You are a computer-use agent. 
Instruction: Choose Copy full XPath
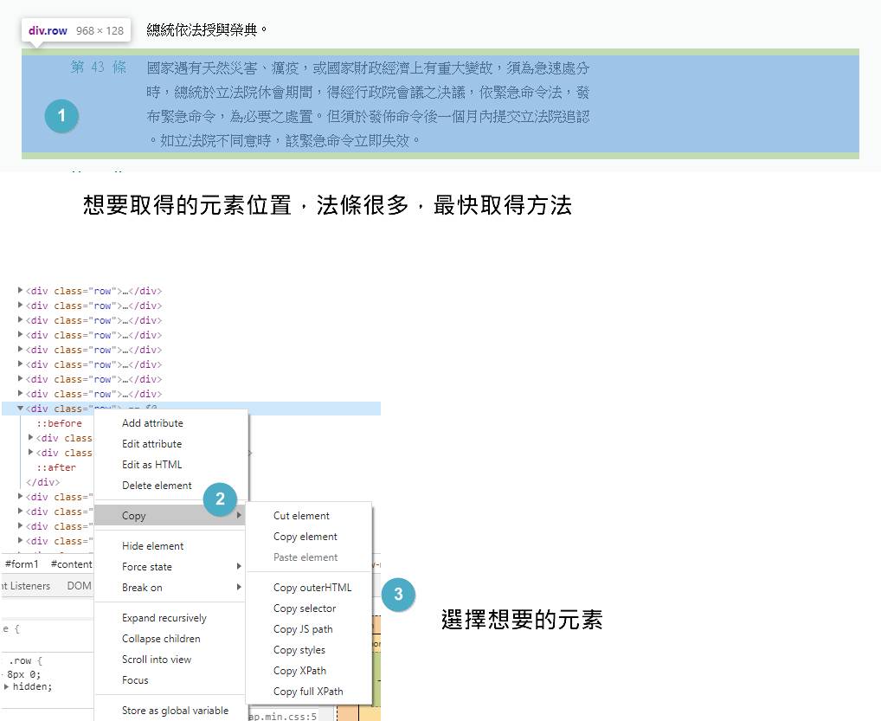click(x=308, y=692)
